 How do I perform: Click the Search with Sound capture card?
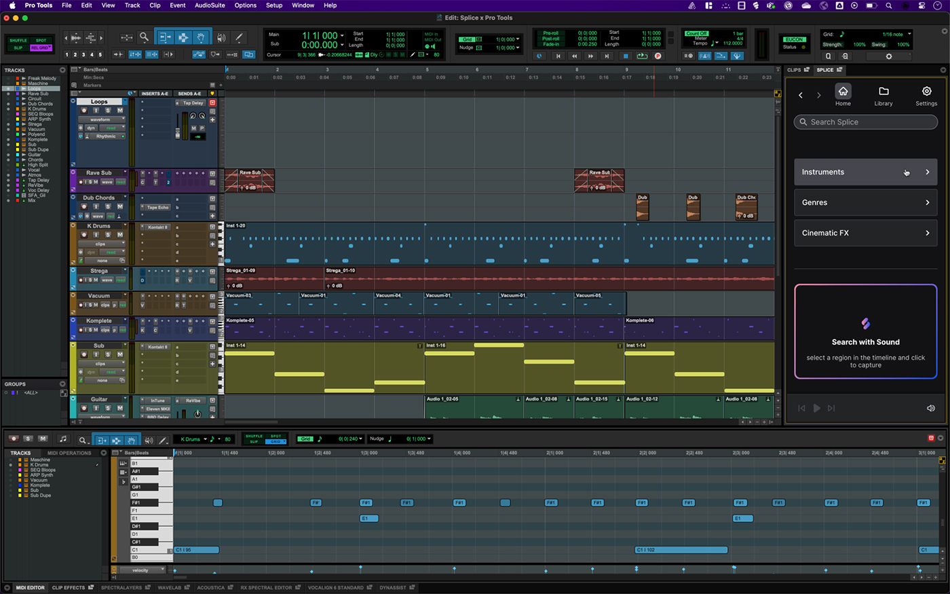pos(866,331)
